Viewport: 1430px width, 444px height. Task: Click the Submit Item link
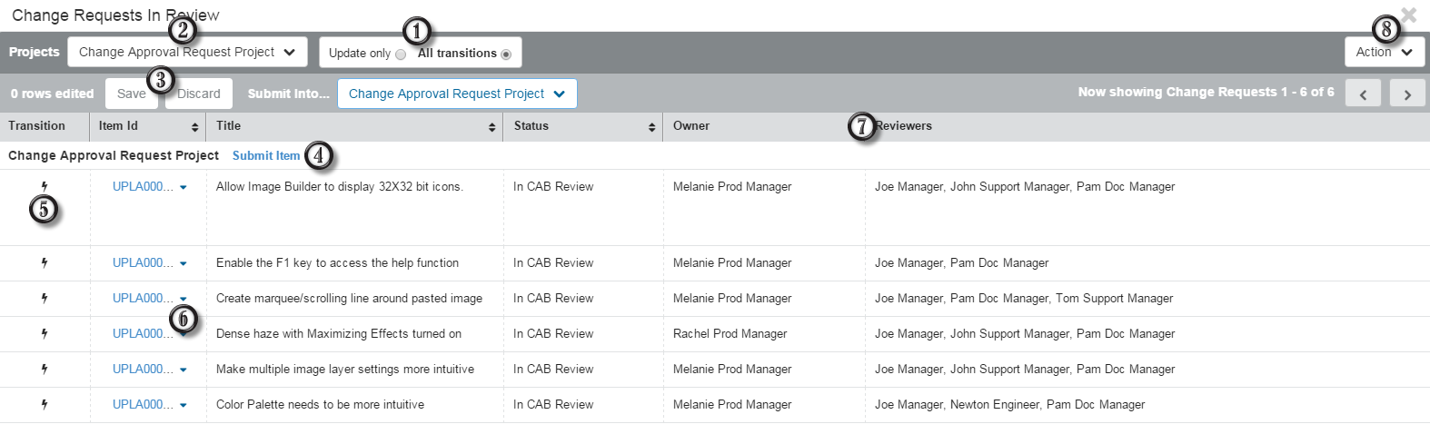(266, 155)
